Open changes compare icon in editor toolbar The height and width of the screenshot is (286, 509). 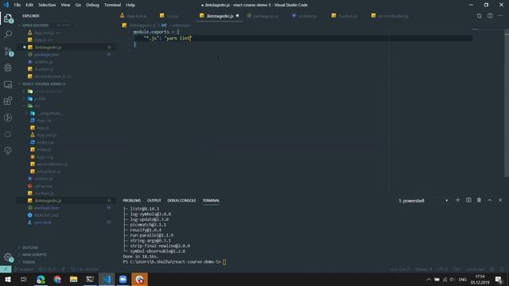coord(479,16)
